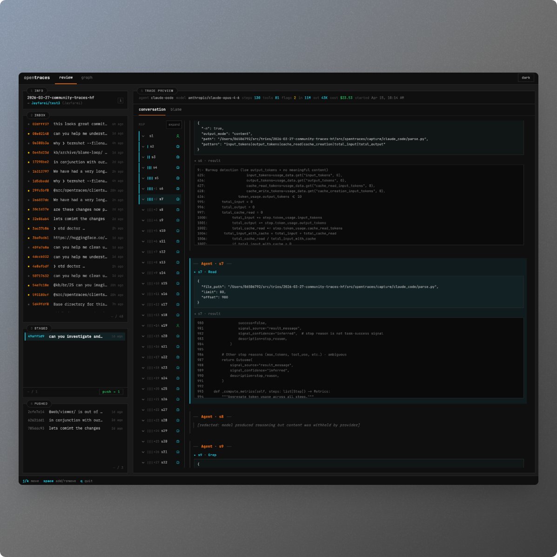
Task: Click the agent robot icon on step s10
Action: click(x=178, y=231)
